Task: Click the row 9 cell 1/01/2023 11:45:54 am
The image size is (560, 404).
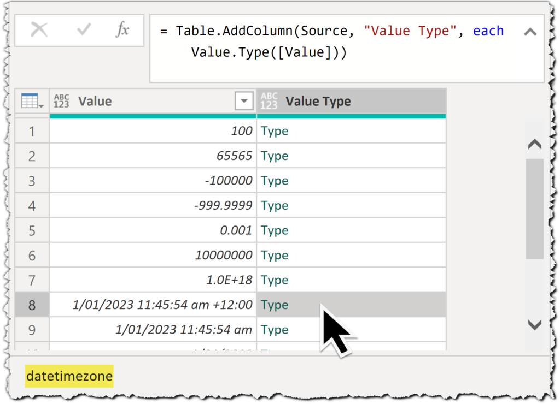Action: (153, 330)
